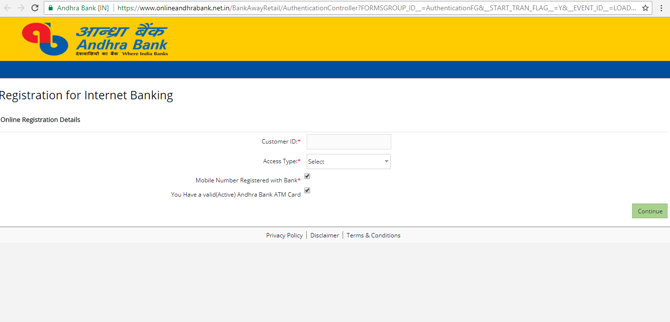Click the Customer ID input field

tap(349, 142)
